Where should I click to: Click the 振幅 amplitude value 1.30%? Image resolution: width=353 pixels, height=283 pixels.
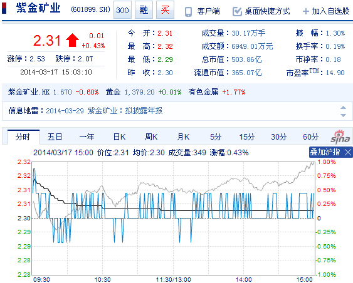click(x=335, y=33)
